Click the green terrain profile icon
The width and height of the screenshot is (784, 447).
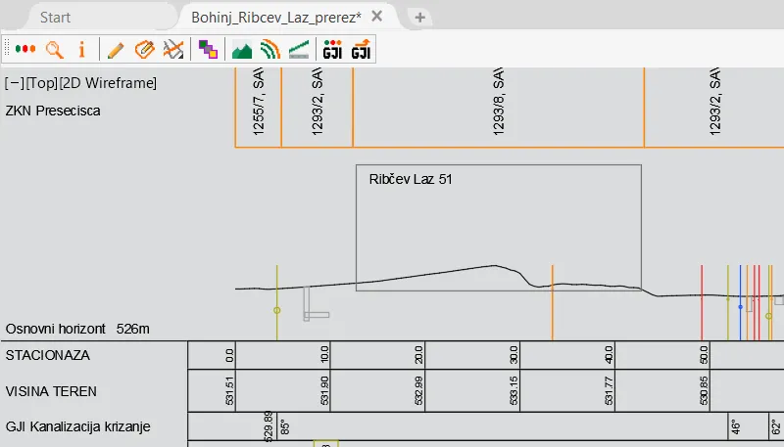pyautogui.click(x=241, y=48)
